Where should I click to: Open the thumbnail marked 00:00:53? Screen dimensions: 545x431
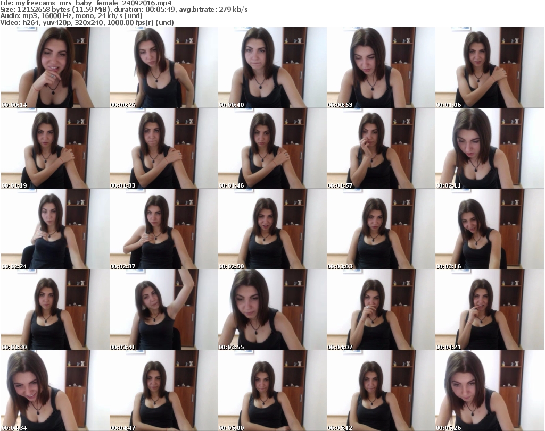pos(381,68)
